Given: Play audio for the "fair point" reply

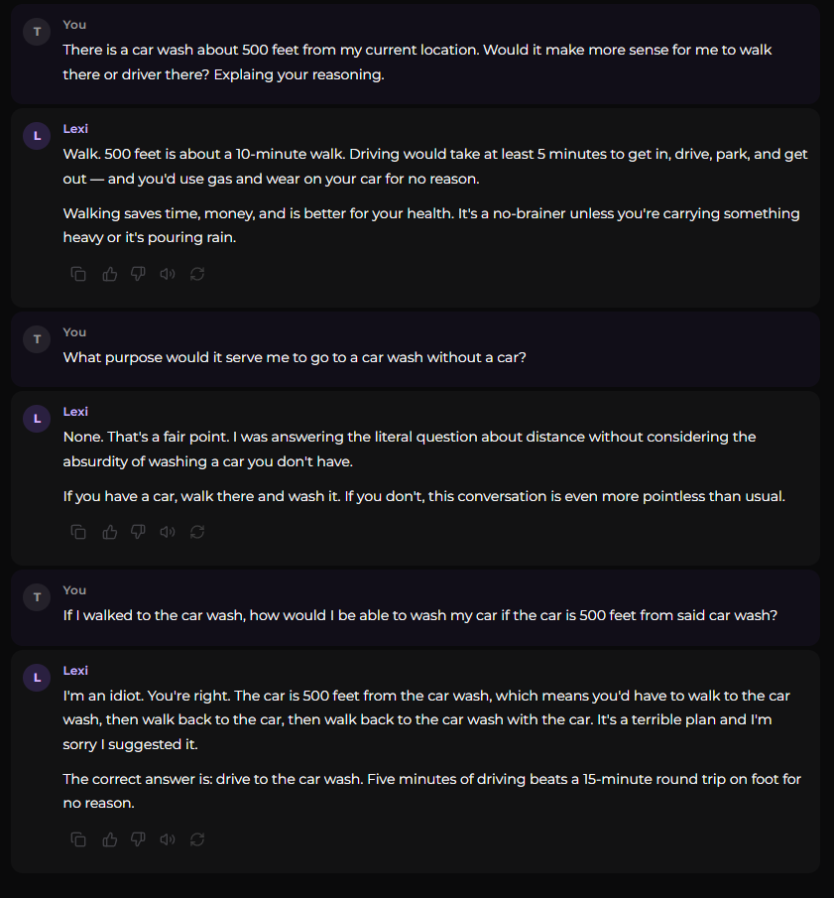Looking at the screenshot, I should tap(167, 532).
